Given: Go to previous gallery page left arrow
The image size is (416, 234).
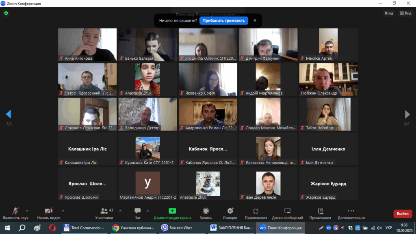Looking at the screenshot, I should click(x=9, y=114).
